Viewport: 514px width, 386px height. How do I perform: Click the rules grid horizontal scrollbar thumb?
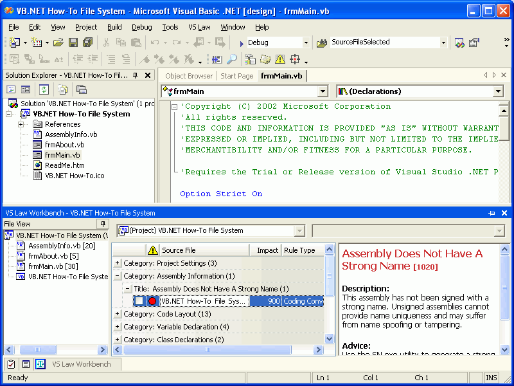point(207,349)
